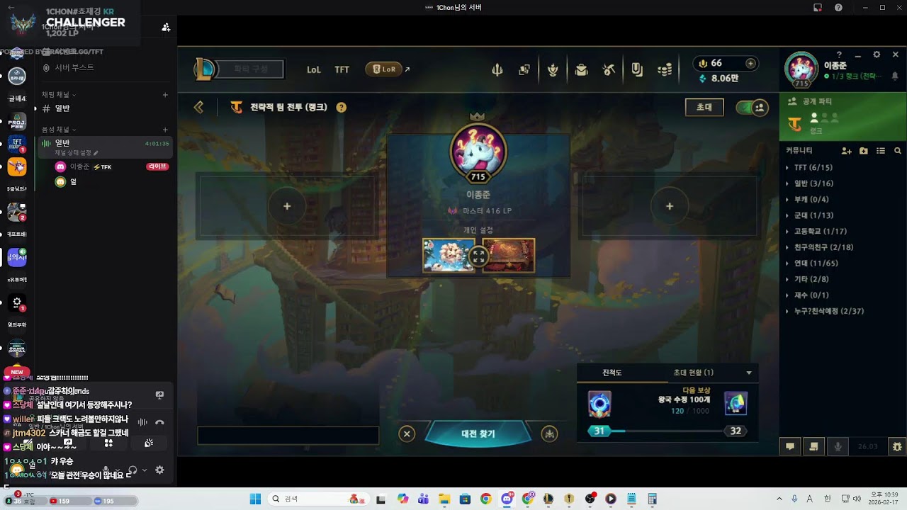This screenshot has width=907, height=510.
Task: Open the chat bubble at client bottom
Action: pyautogui.click(x=790, y=446)
